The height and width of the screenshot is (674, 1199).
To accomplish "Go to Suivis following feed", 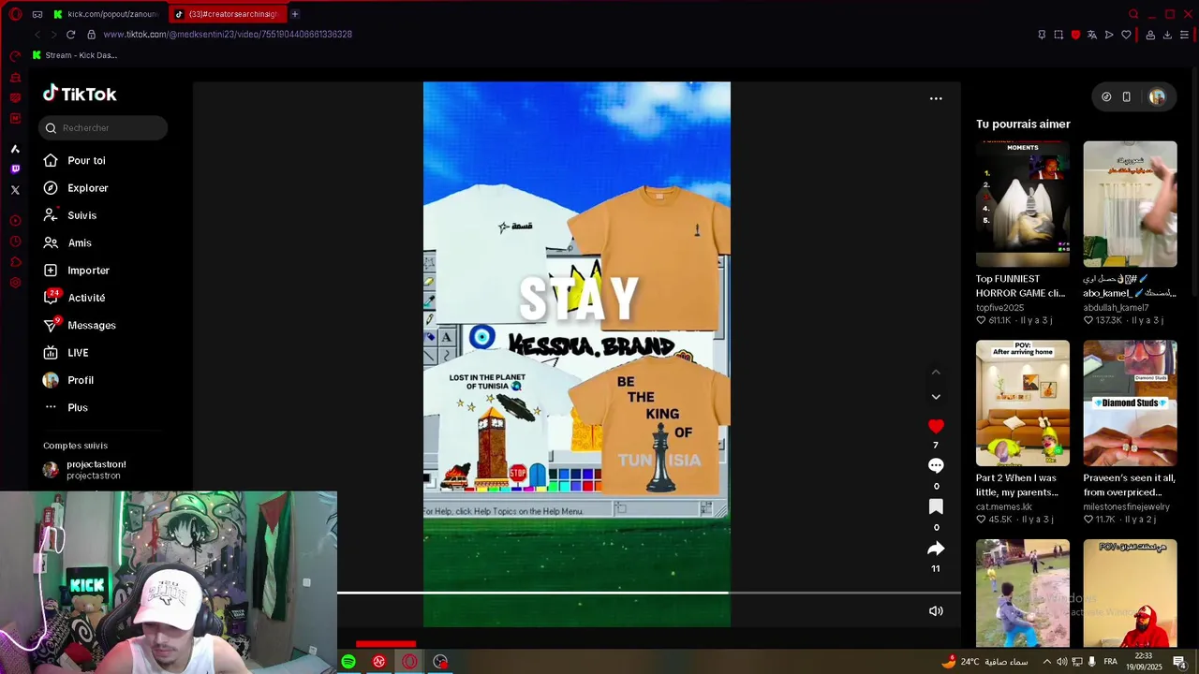I will click(70, 215).
